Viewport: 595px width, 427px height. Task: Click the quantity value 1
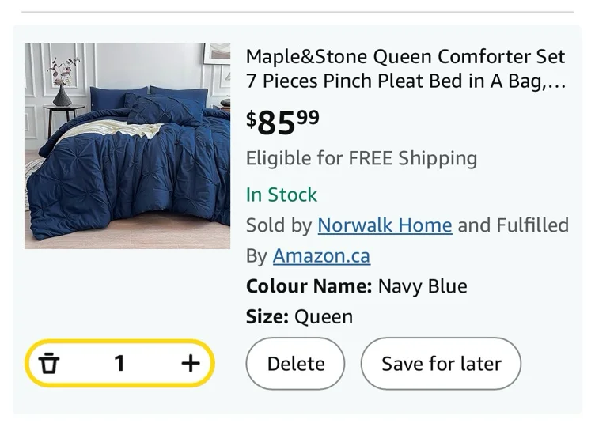click(x=119, y=363)
